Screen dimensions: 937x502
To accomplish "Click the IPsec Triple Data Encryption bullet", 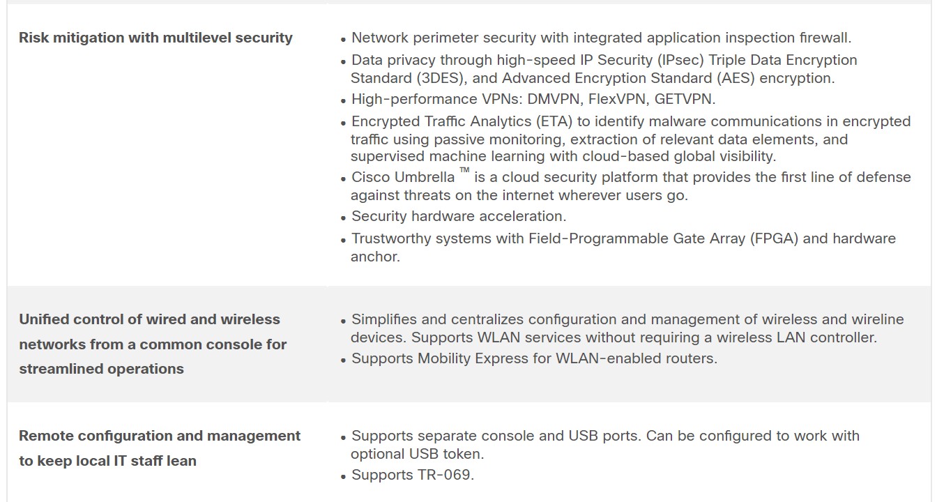I will [604, 69].
